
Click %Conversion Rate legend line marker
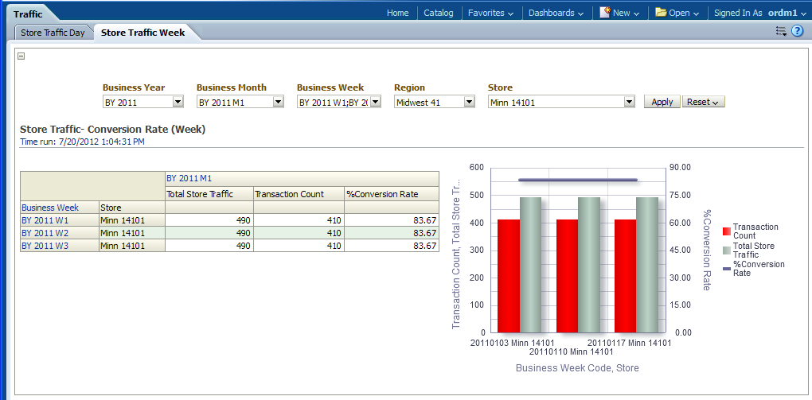[x=726, y=269]
